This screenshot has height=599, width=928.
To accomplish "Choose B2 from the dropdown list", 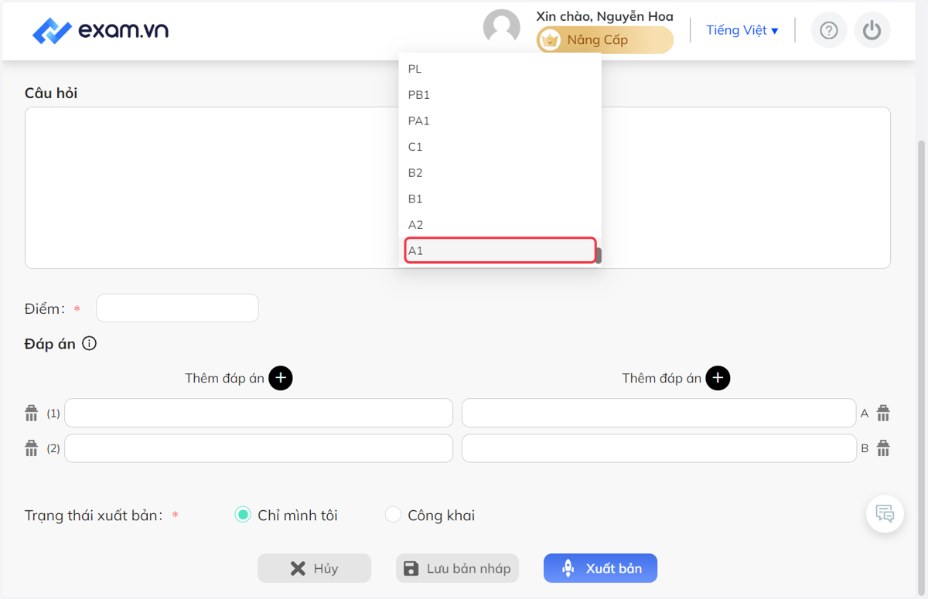I will click(500, 172).
